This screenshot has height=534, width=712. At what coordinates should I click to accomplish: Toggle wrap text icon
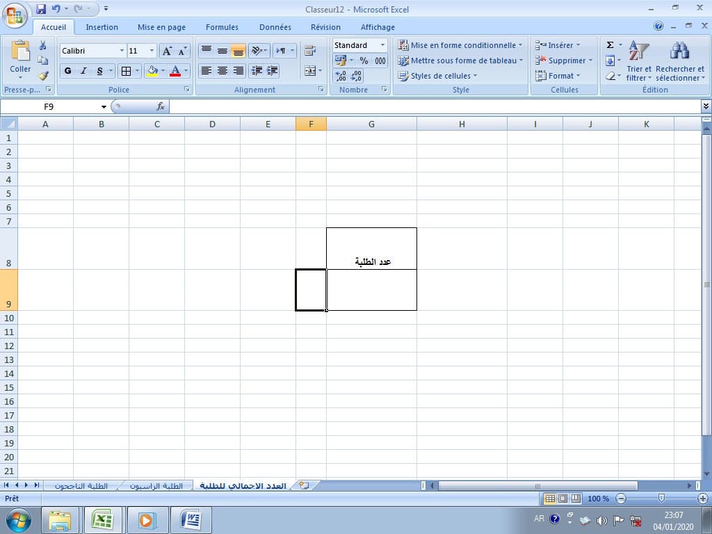coord(310,50)
